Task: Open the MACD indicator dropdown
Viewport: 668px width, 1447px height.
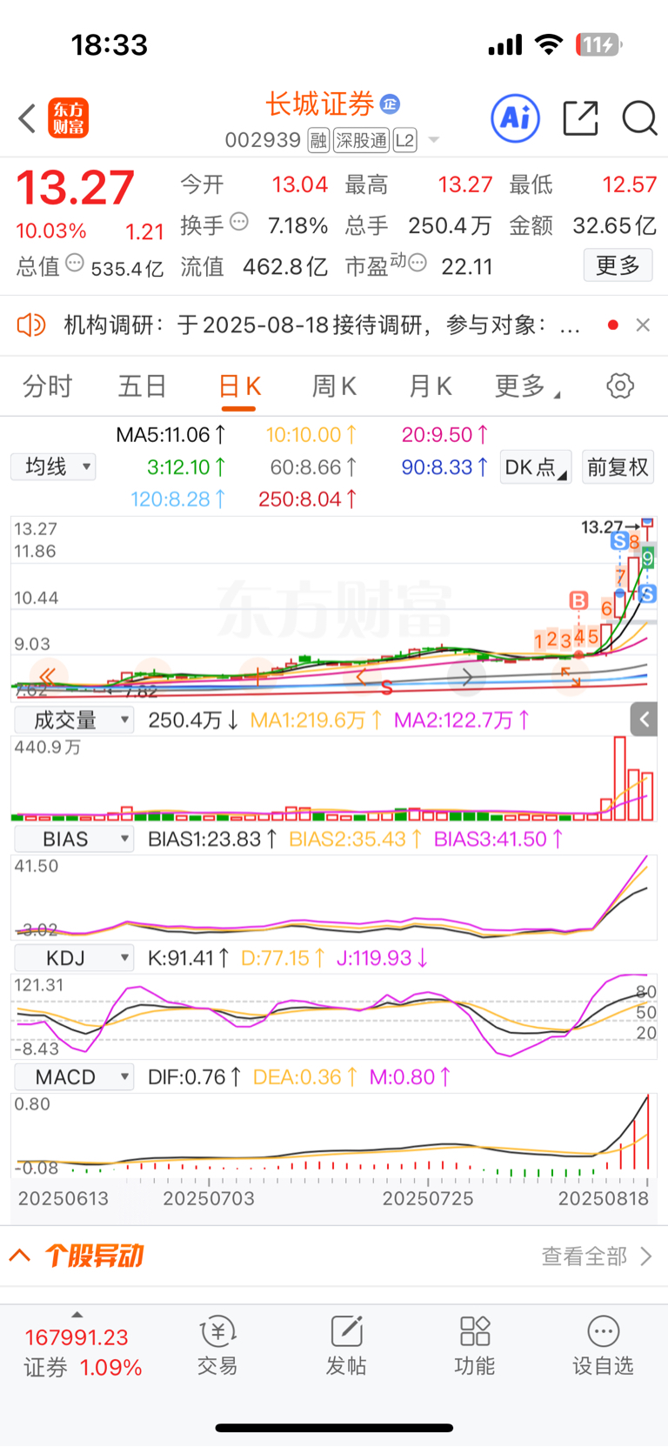Action: click(74, 1077)
